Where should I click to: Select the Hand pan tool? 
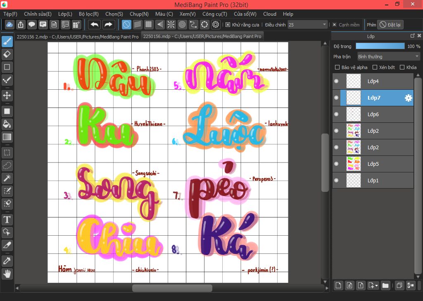pos(7,273)
